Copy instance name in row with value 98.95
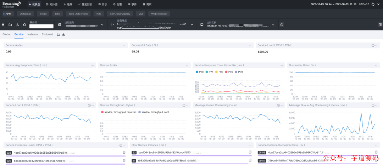This screenshot has height=165, width=383. (x=376, y=152)
